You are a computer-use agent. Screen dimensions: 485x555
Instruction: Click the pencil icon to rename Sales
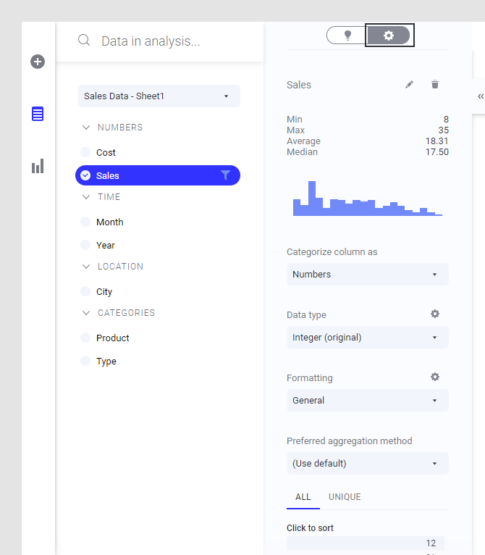(410, 85)
